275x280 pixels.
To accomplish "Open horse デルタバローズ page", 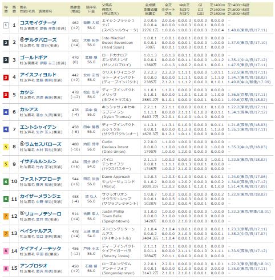I will (41, 40).
